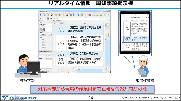The width and height of the screenshot is (181, 101).
Task: Toggle the last checkbox in the left panel group
Action: click(49, 49)
